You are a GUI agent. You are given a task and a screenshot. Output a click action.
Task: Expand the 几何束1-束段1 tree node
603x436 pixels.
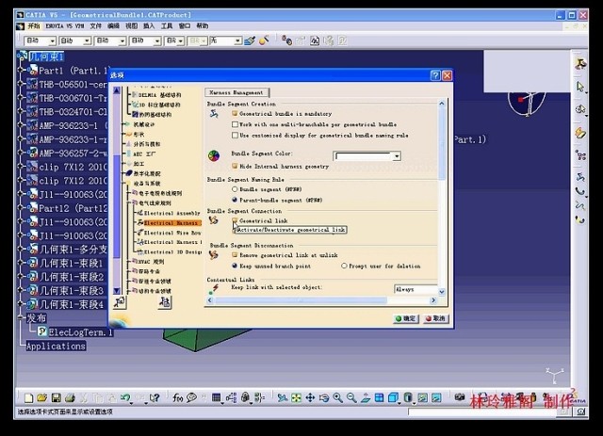21,263
